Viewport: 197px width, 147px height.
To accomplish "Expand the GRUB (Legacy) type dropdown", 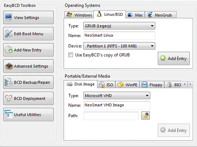I will tap(119, 26).
